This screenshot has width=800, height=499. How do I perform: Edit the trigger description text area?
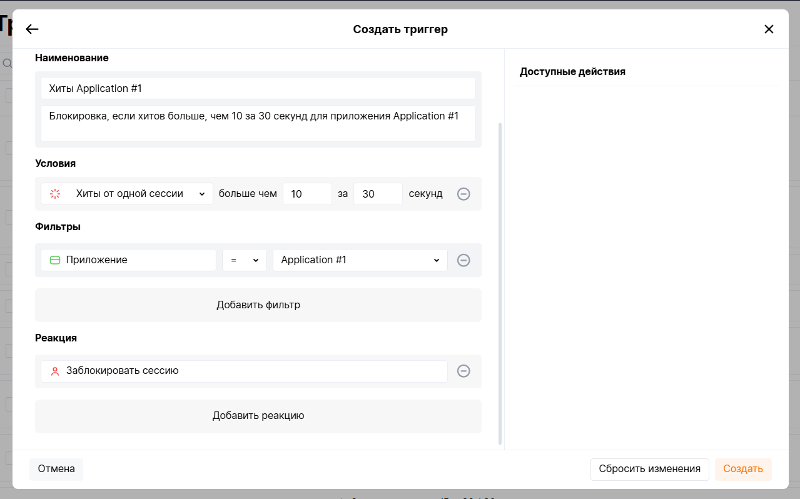pyautogui.click(x=258, y=123)
